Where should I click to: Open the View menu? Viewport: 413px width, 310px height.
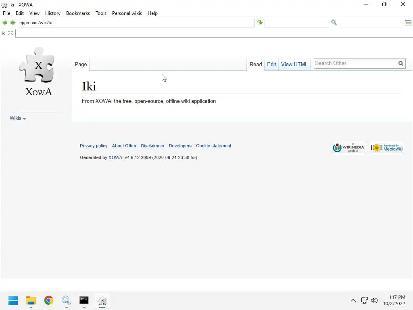point(35,13)
